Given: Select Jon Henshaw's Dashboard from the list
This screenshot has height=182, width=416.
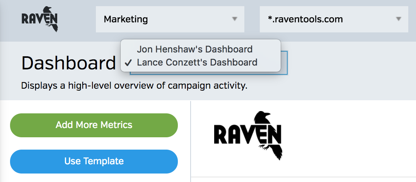Looking at the screenshot, I should pyautogui.click(x=194, y=49).
